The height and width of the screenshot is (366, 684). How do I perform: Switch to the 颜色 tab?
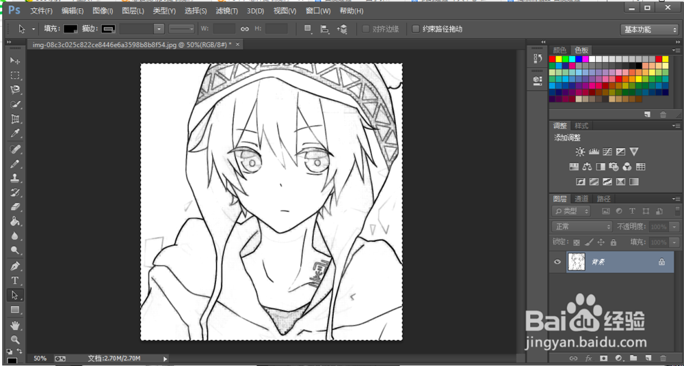pos(560,50)
